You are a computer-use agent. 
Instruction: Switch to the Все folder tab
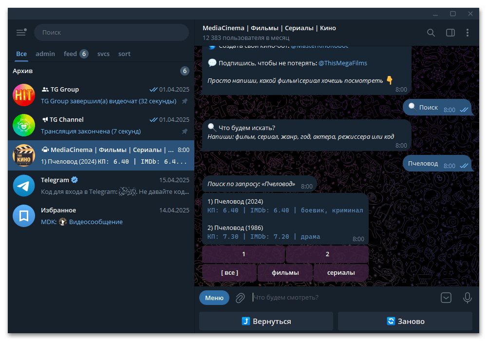coord(21,54)
